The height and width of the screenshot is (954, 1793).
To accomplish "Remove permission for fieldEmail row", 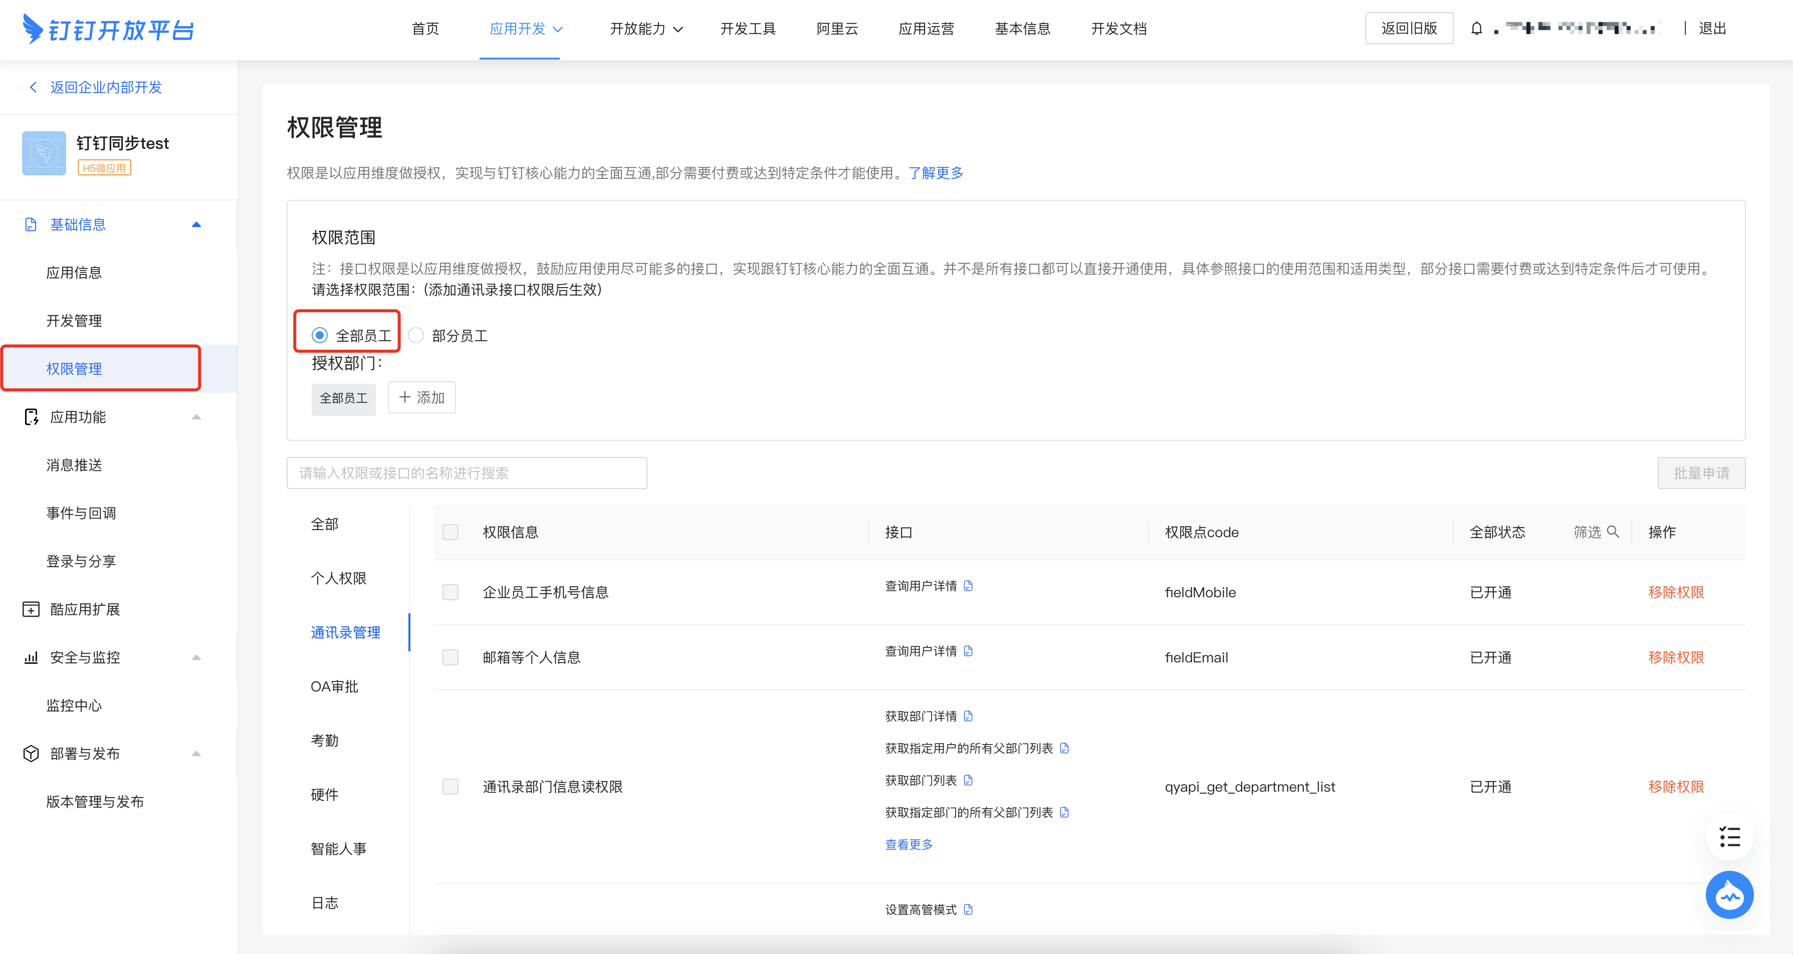I will point(1676,657).
